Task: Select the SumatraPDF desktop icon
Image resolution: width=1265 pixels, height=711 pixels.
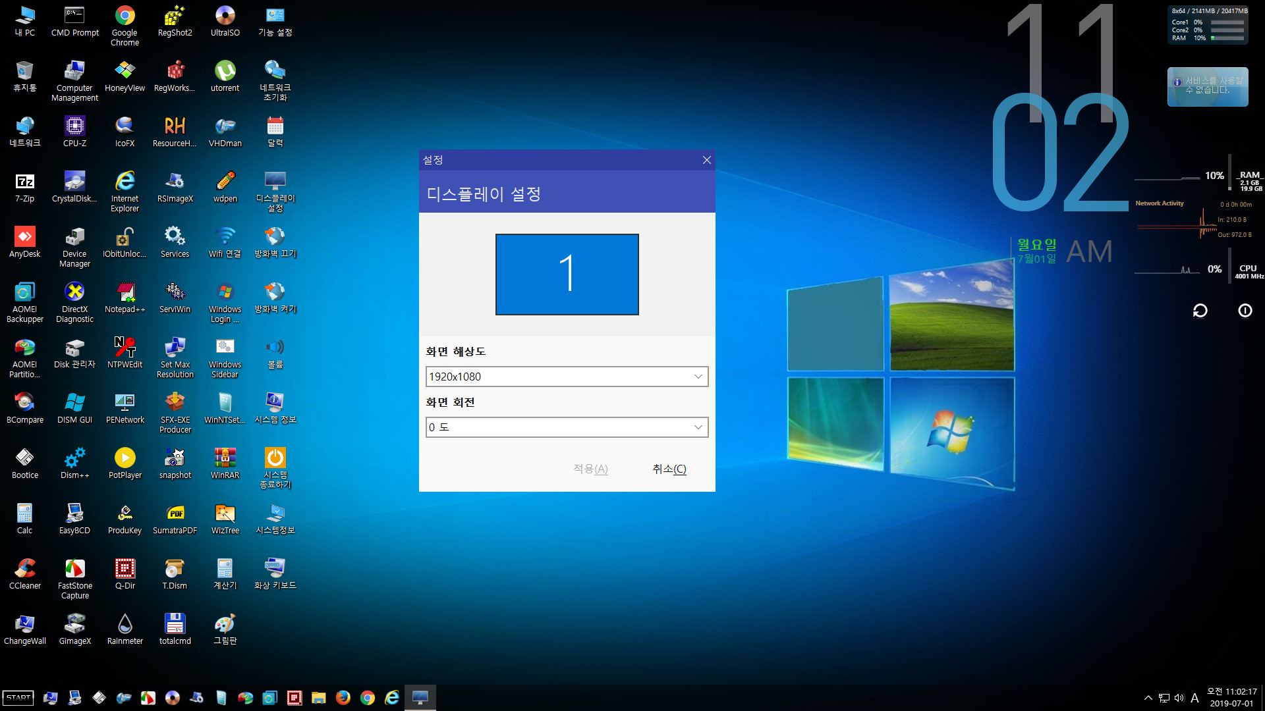Action: click(x=175, y=519)
